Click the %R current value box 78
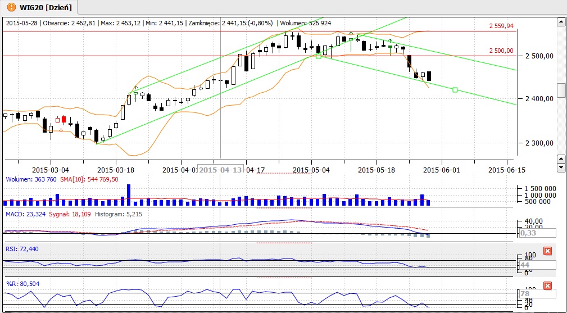The width and height of the screenshot is (567, 313). (537, 293)
